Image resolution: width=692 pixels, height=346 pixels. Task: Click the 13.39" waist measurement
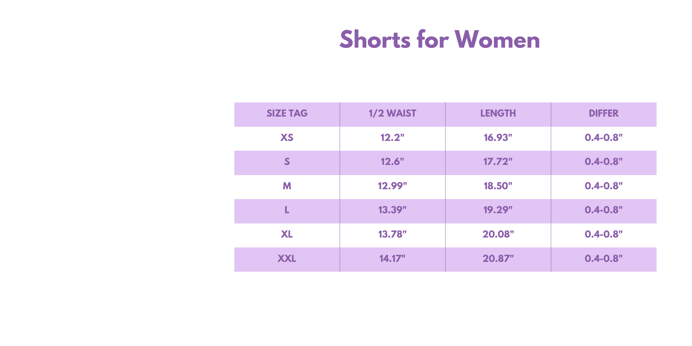point(392,210)
